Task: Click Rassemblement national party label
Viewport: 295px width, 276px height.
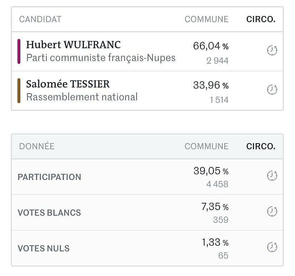Action: (x=82, y=97)
